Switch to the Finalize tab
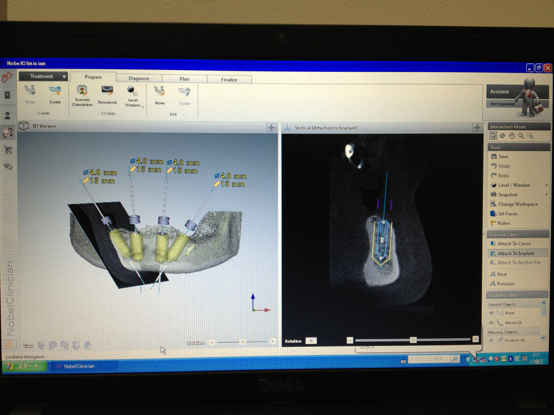The height and width of the screenshot is (415, 554). click(229, 80)
